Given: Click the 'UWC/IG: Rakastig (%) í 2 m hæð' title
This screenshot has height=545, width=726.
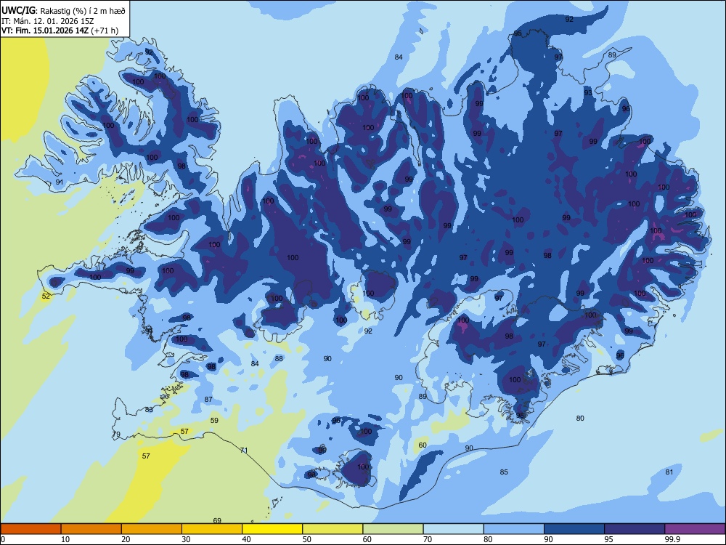Looking at the screenshot, I should (63, 11).
